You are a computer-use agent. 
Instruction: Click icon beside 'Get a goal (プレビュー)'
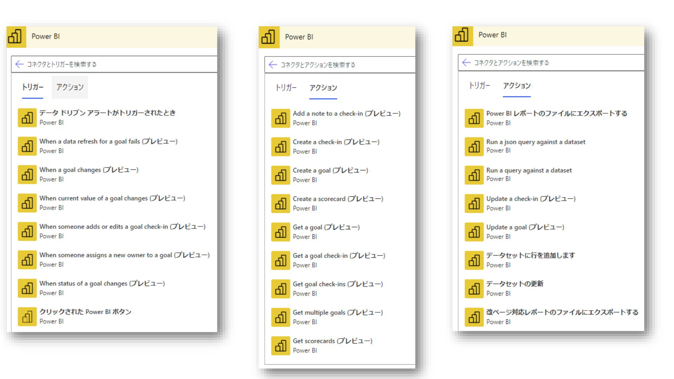point(280,232)
